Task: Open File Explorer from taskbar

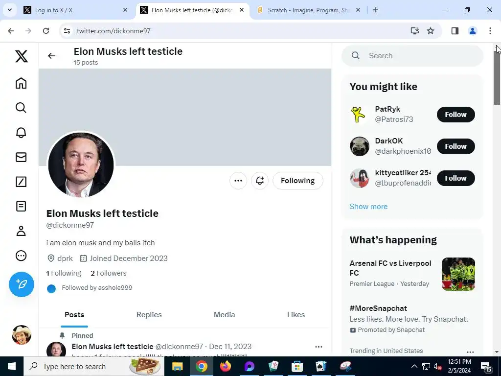Action: click(x=177, y=366)
